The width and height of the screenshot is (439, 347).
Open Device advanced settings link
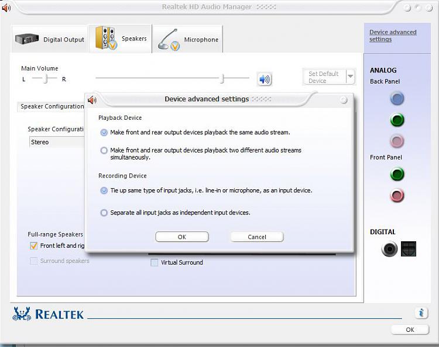click(x=393, y=36)
